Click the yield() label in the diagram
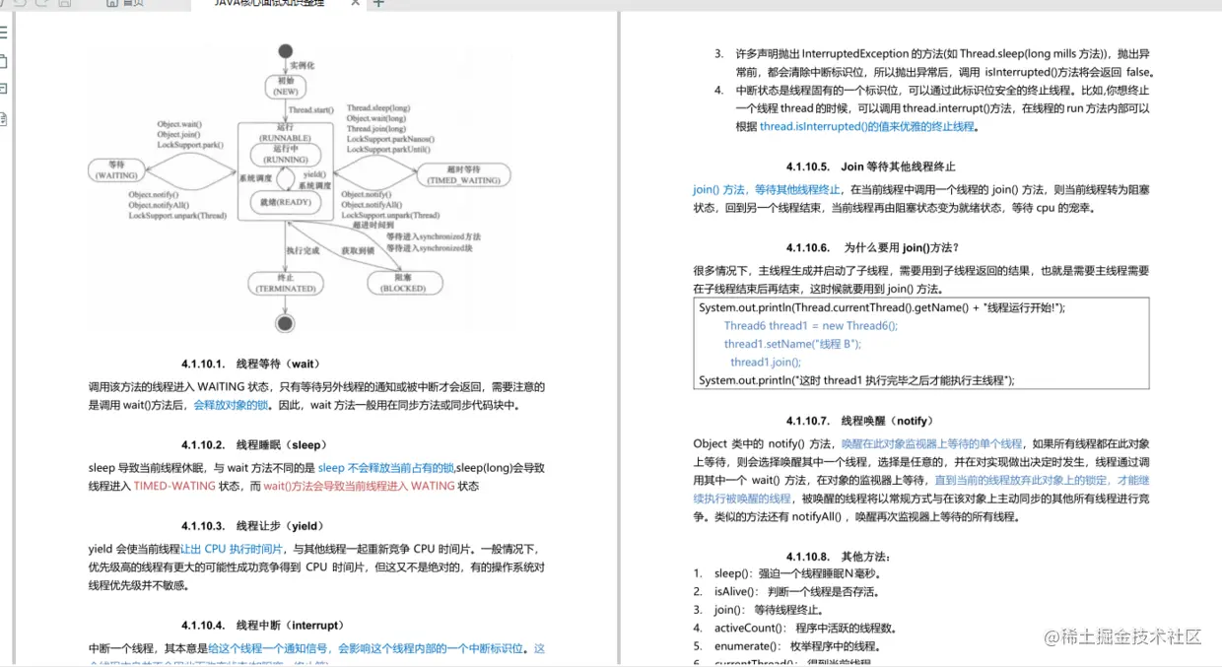Image resolution: width=1222 pixels, height=667 pixels. (x=316, y=173)
